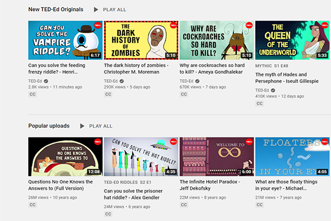Click CC badge under feeding frenzy riddle video
Screen dimensions: 331x221
click(33, 94)
